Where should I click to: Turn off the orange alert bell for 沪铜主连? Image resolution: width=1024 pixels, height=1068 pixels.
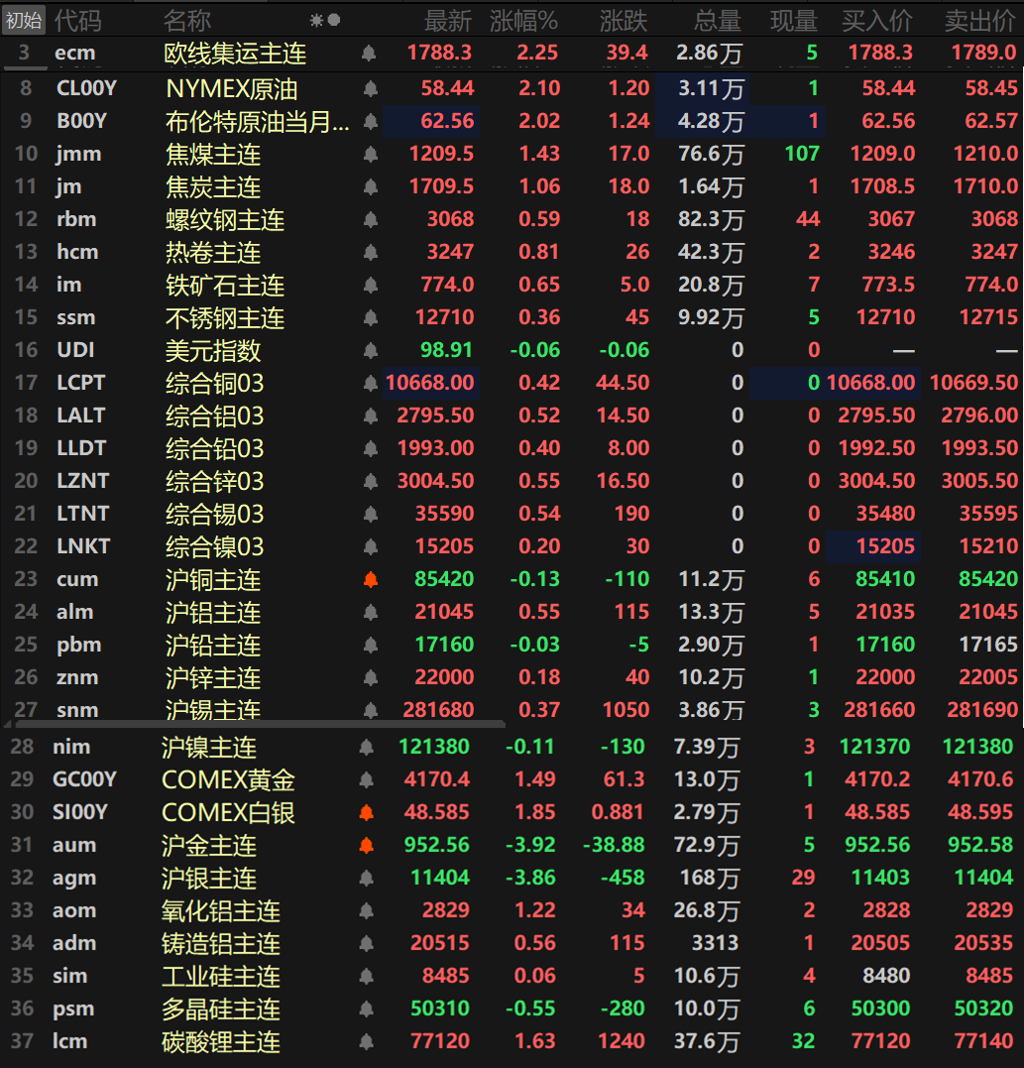pyautogui.click(x=371, y=580)
